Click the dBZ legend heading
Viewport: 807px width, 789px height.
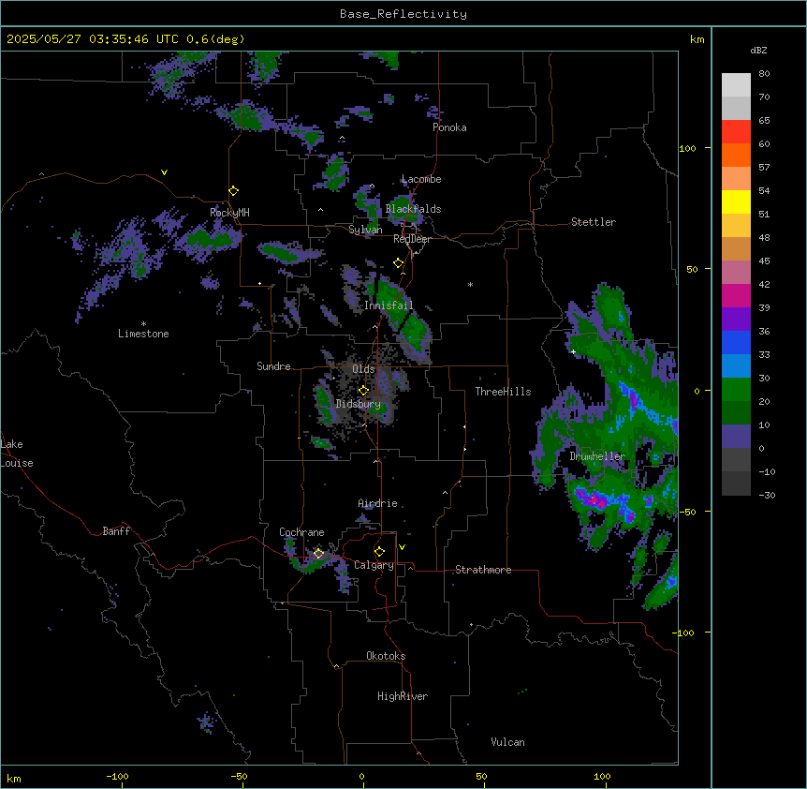(x=758, y=51)
